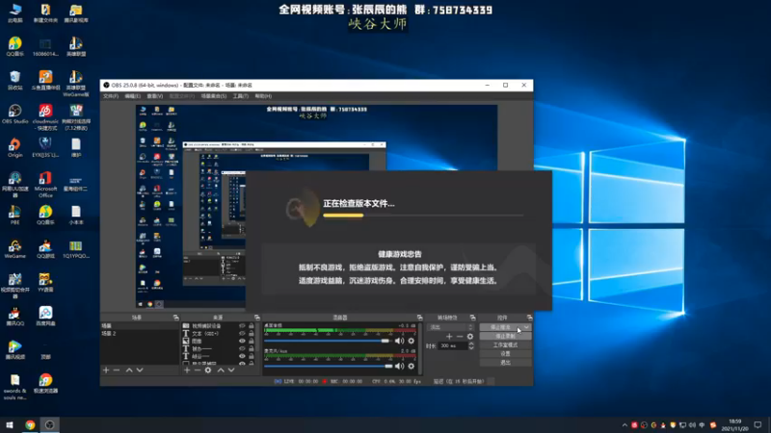Switch to OBS from the taskbar

50,425
